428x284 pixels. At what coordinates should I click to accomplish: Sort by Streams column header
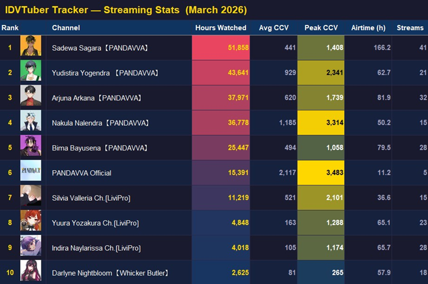coord(410,28)
